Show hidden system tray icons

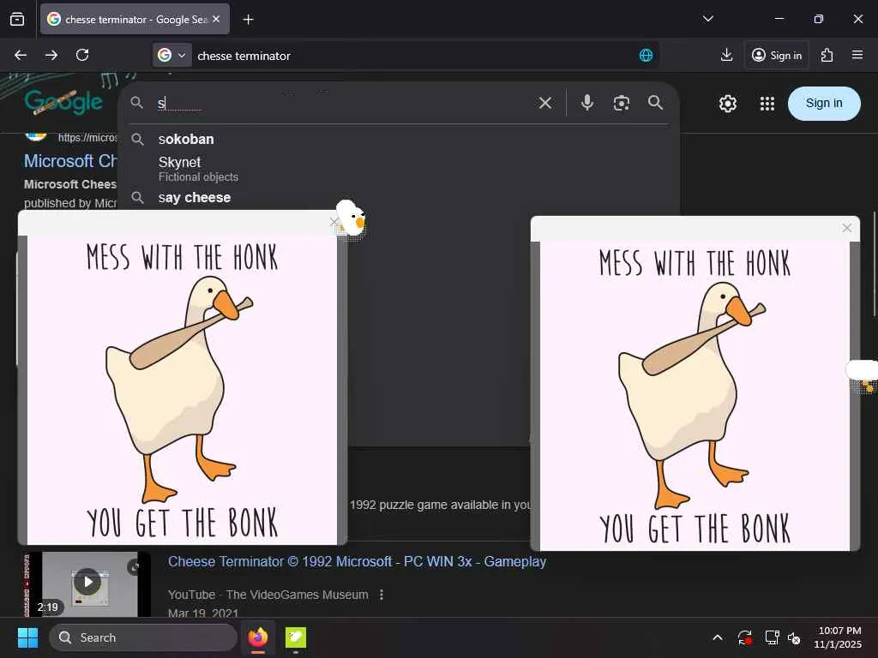(x=718, y=637)
